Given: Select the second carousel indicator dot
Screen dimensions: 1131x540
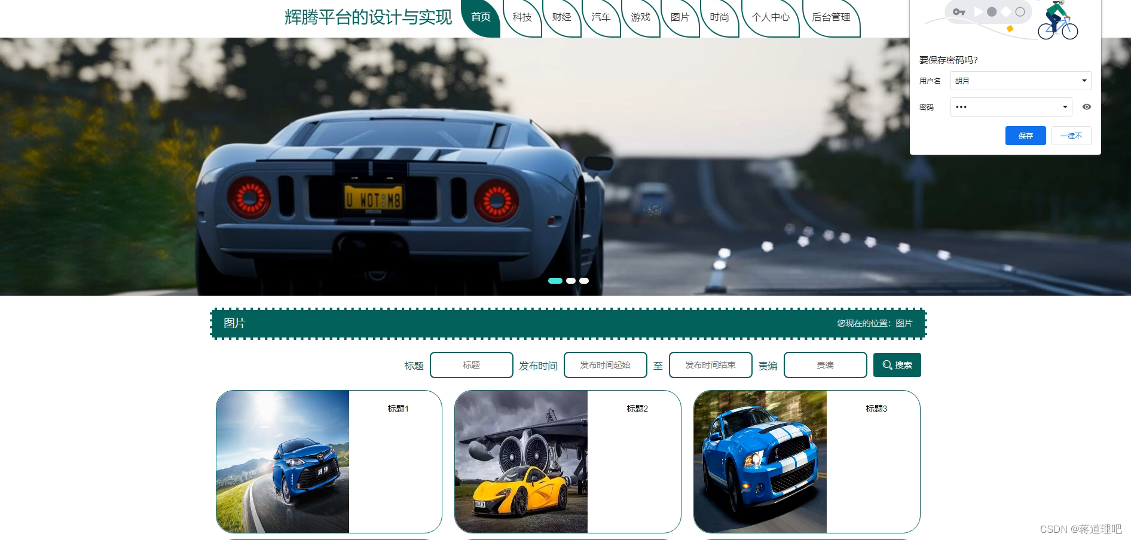Looking at the screenshot, I should click(x=570, y=280).
